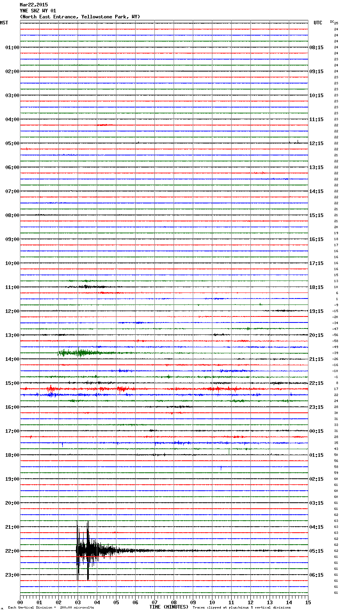Click the 19:00 MST time label
This screenshot has height=613, width=340.
tap(12, 479)
